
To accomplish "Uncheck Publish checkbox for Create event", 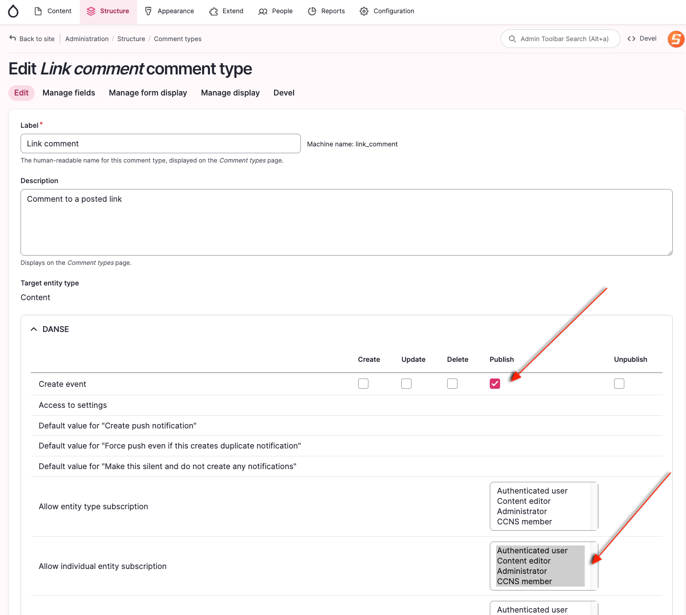I will [495, 384].
